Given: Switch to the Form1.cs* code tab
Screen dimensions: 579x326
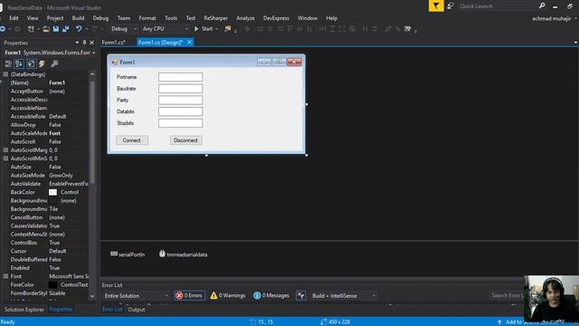Looking at the screenshot, I should click(113, 43).
